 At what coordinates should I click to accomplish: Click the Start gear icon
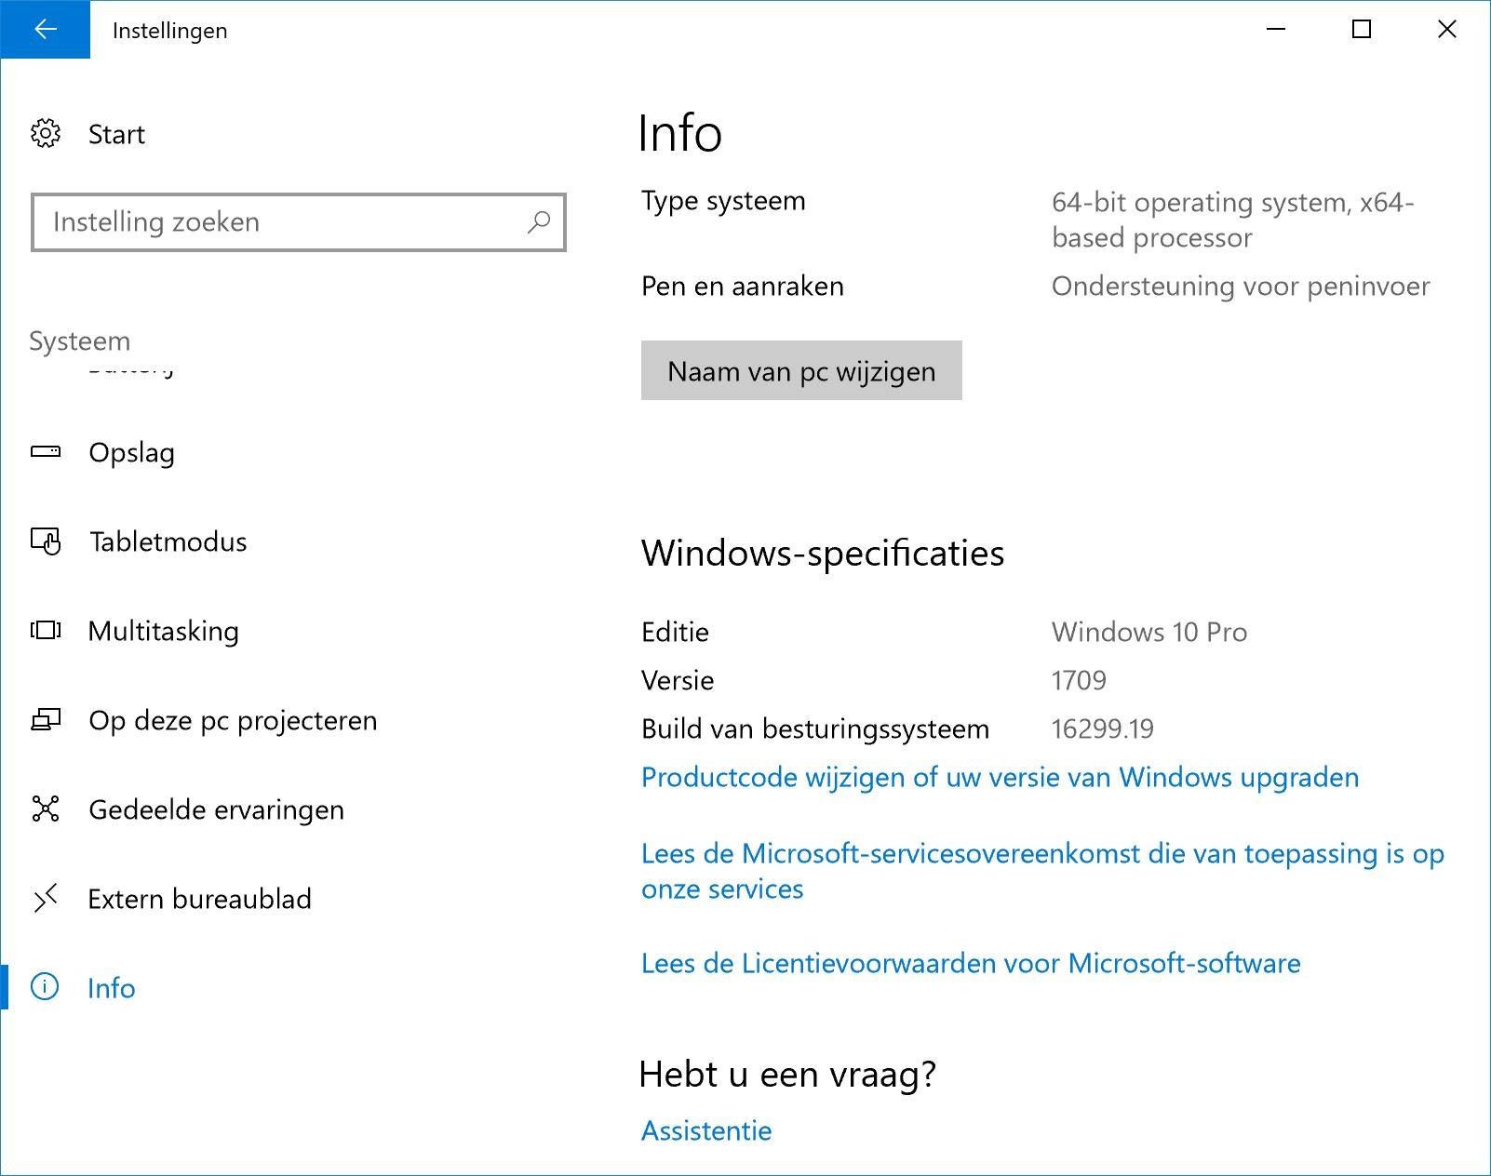tap(46, 134)
